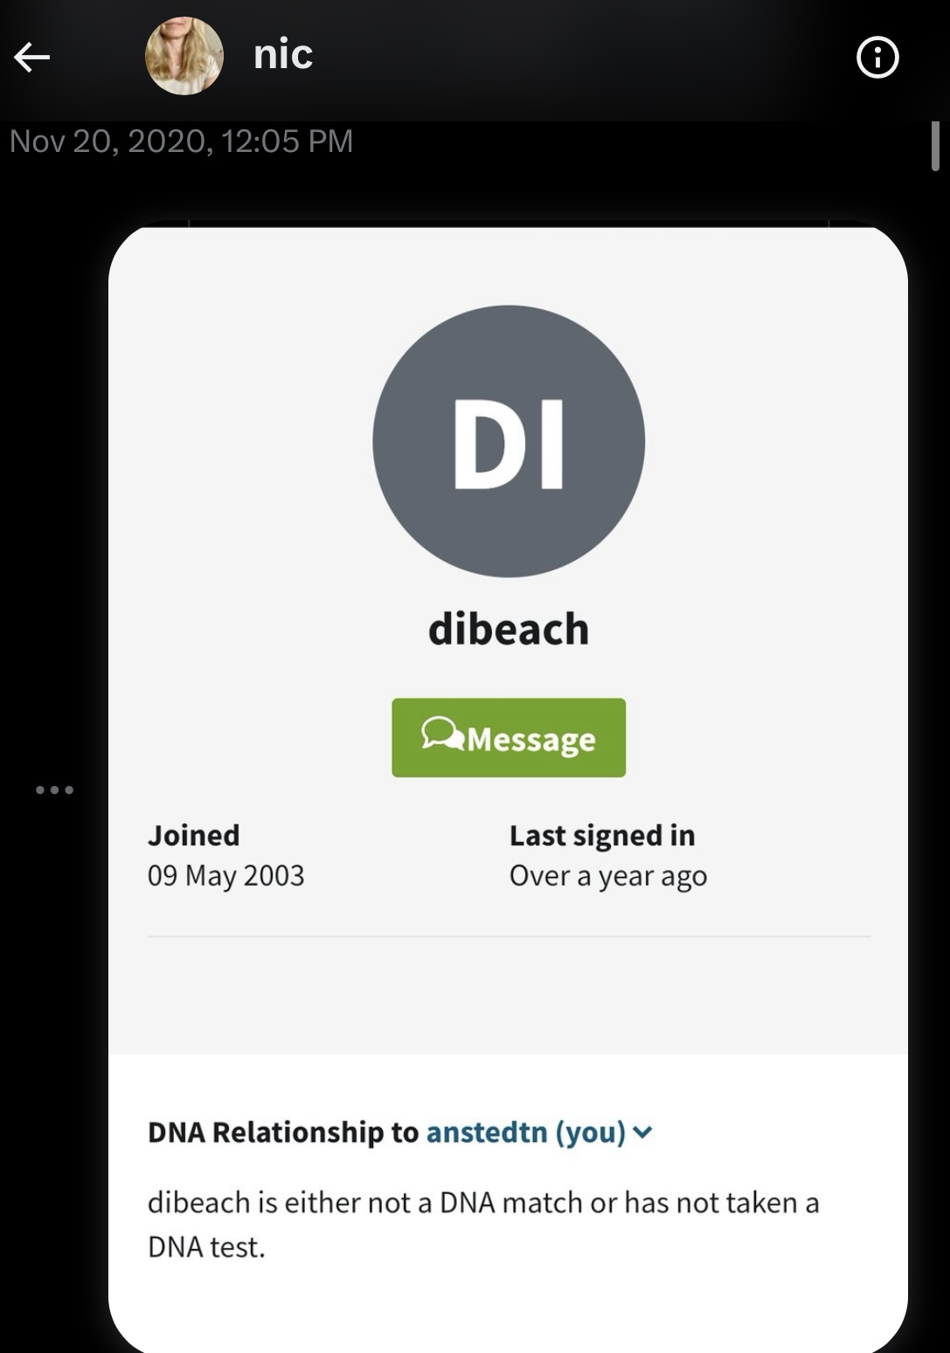Click the Joined label

coord(193,835)
